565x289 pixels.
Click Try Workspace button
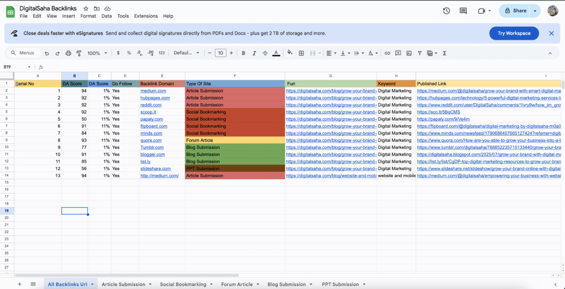[x=514, y=33]
